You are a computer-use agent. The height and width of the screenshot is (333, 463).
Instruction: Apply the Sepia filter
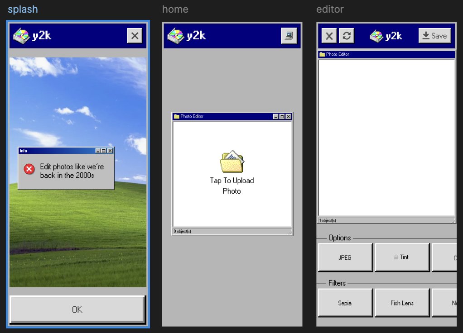[345, 303]
